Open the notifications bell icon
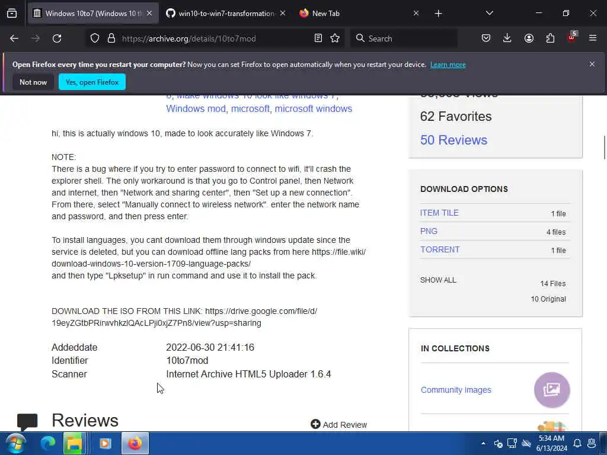 (x=577, y=443)
